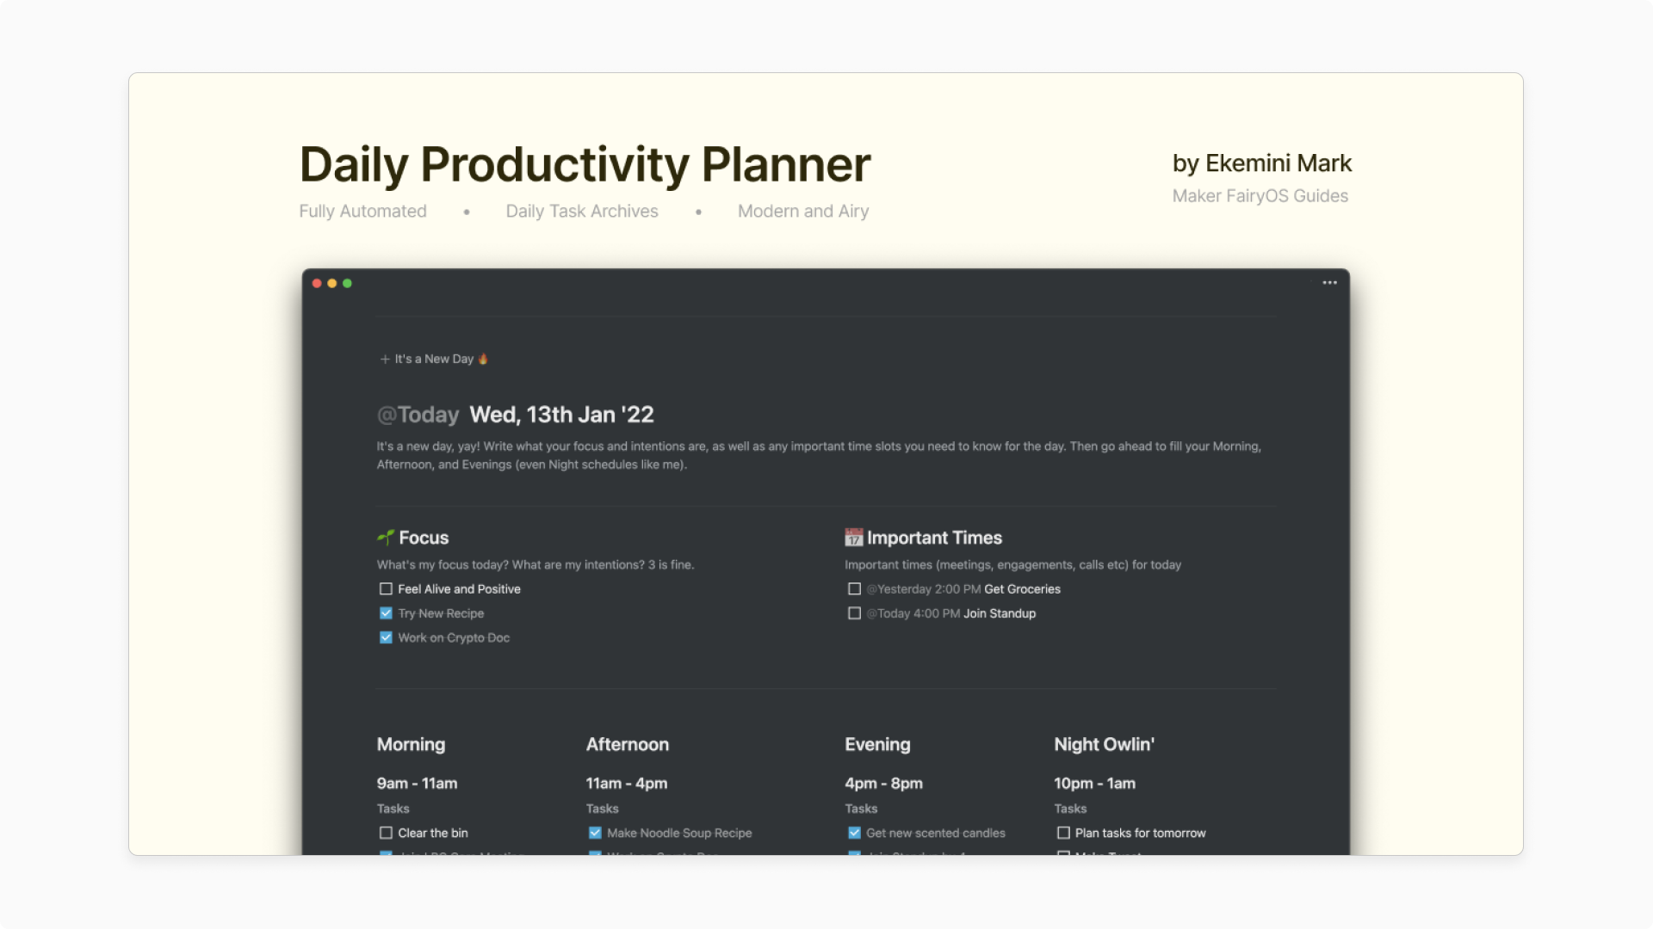Click the plus icon next to It's a New Day
Viewport: 1653px width, 929px height.
(384, 359)
